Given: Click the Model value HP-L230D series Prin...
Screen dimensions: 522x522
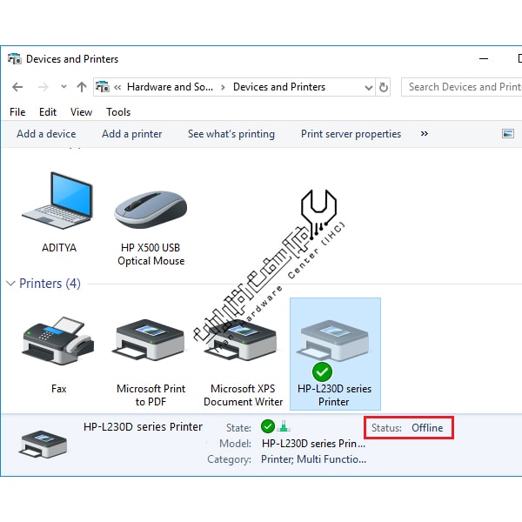Looking at the screenshot, I should [x=313, y=444].
